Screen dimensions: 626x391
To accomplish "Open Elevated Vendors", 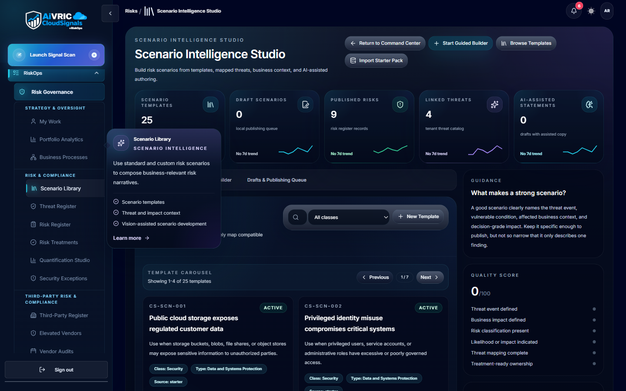I will pyautogui.click(x=60, y=333).
